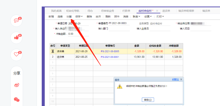The width and height of the screenshot is (220, 106).
Task: Open the 待审核业务 tab
Action: [x=108, y=11]
